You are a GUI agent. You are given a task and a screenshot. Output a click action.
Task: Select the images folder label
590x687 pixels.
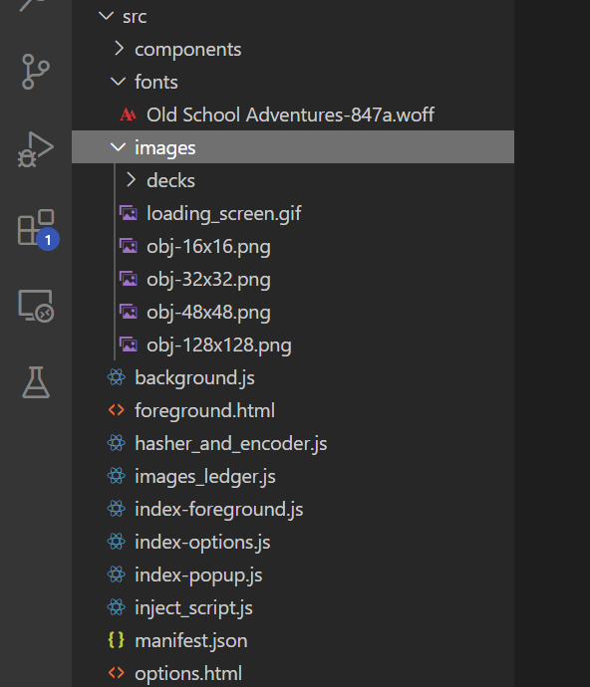pyautogui.click(x=164, y=148)
